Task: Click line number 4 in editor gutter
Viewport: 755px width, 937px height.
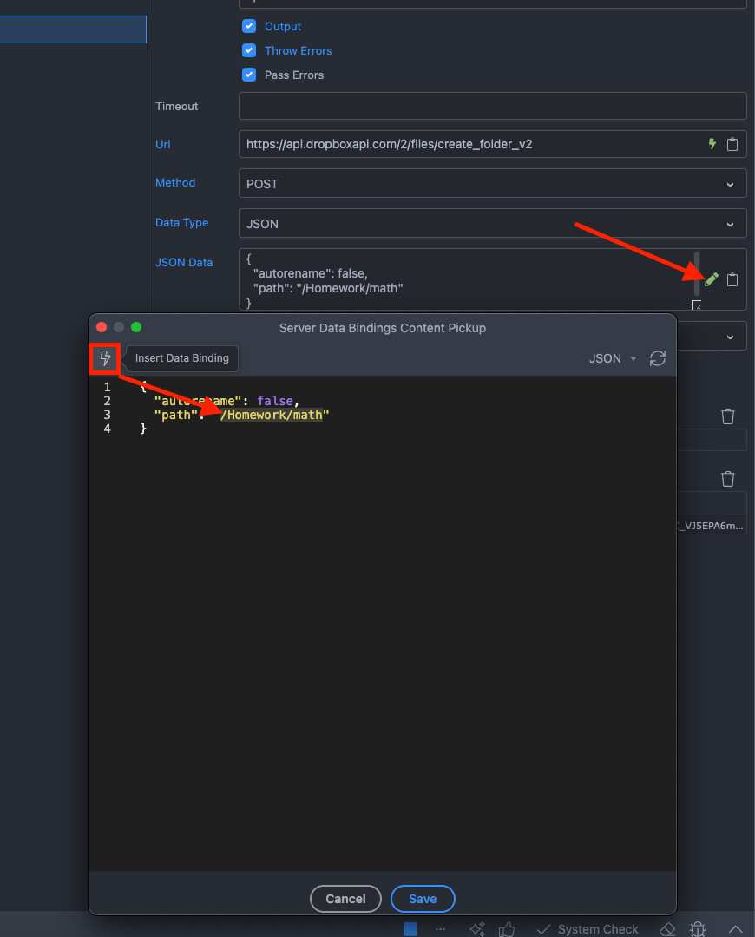Action: (107, 429)
